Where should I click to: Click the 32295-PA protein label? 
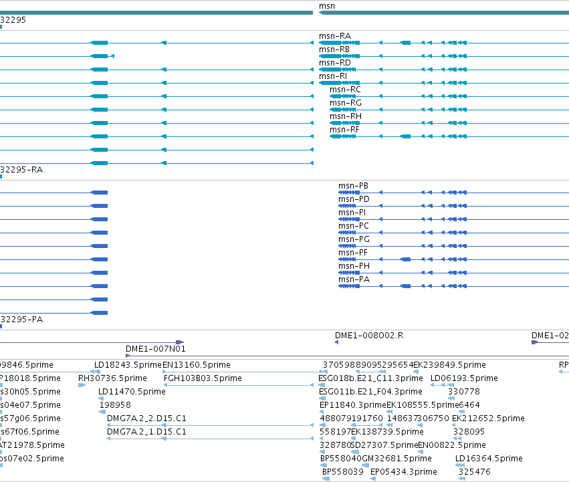click(x=21, y=320)
